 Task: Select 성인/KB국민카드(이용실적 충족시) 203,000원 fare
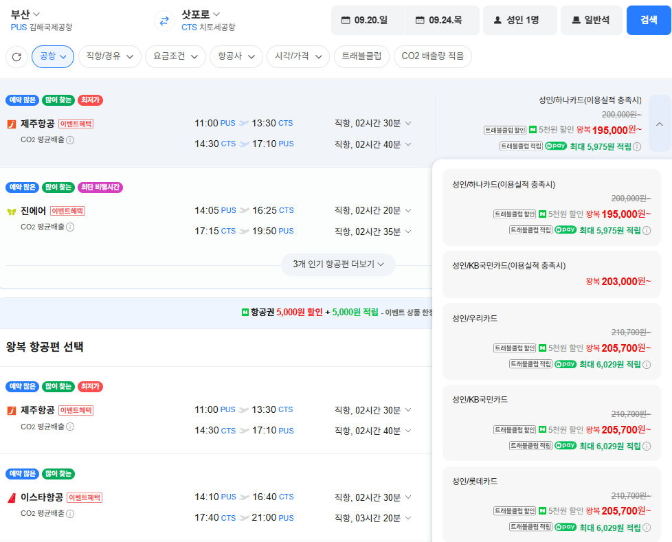(x=552, y=274)
